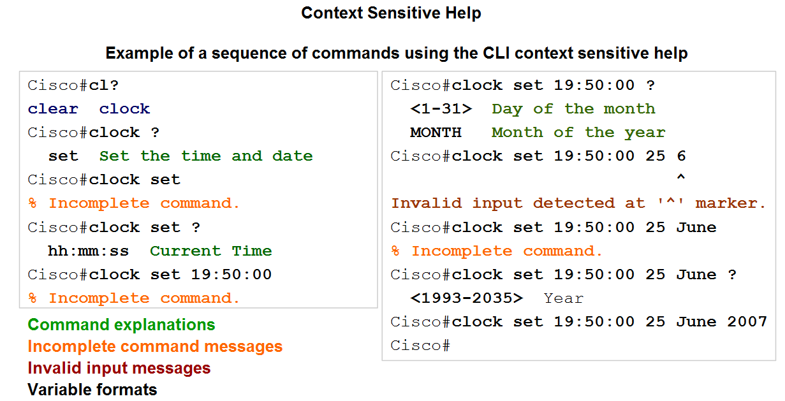Viewport: 785px width, 401px height.
Task: Click the 'Context Sensitive Help' title
Action: tap(391, 13)
